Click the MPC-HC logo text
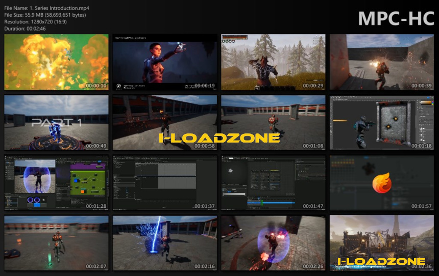This screenshot has height=276, width=439. pyautogui.click(x=396, y=19)
